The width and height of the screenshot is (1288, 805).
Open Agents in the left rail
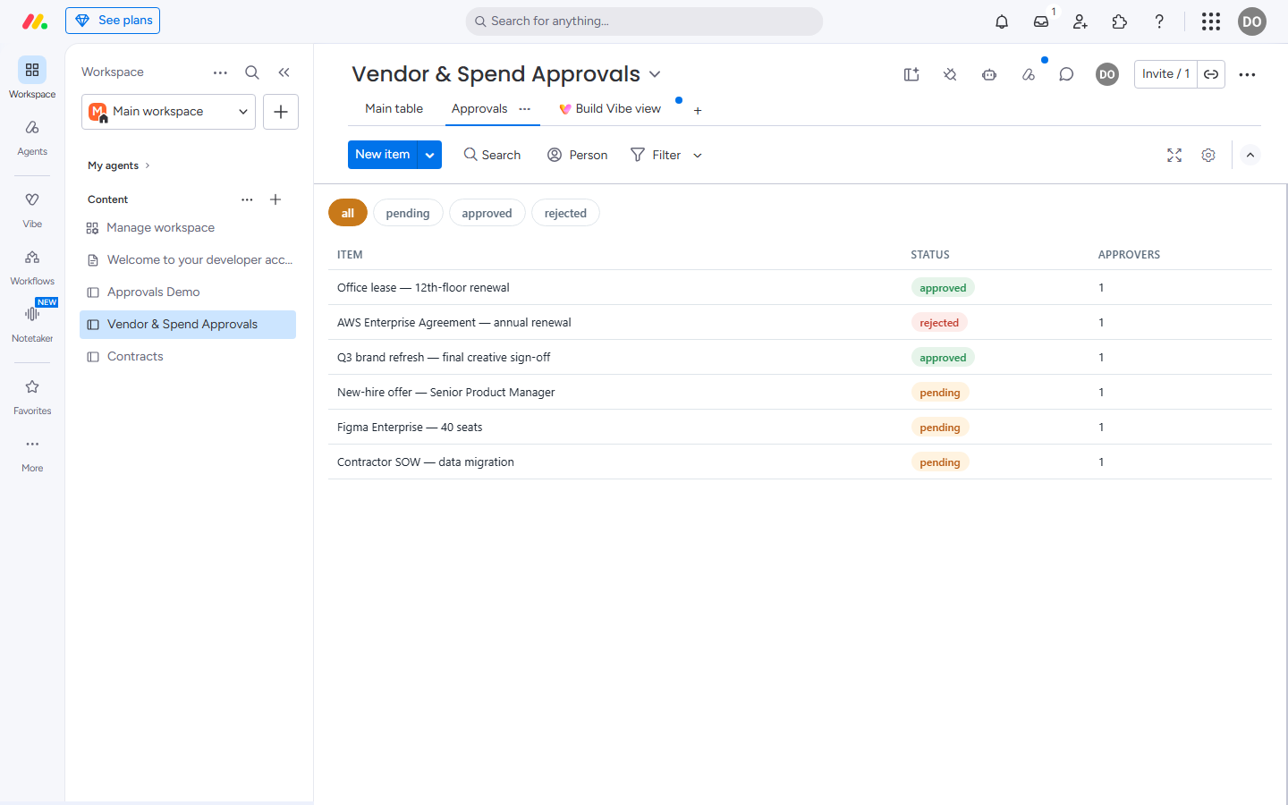pos(32,137)
